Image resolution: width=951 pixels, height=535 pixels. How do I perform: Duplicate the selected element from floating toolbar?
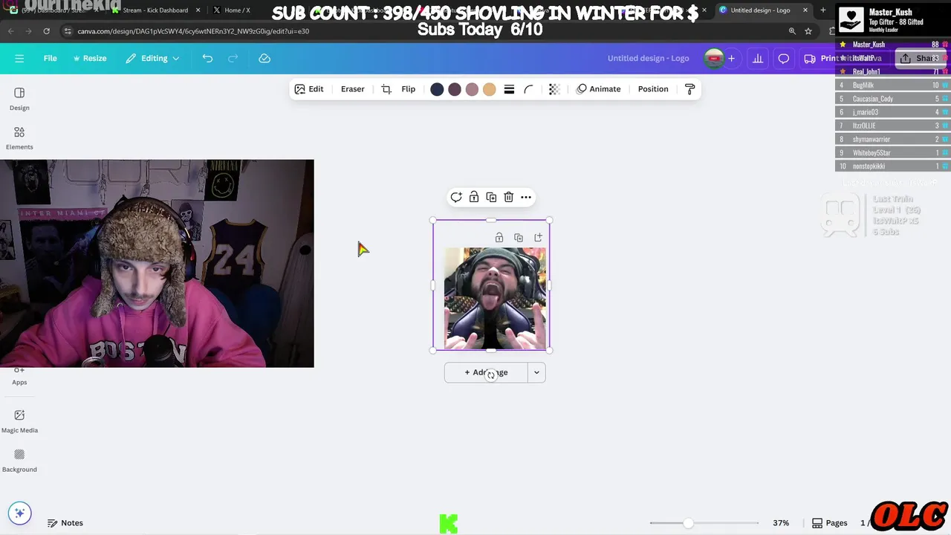491,197
